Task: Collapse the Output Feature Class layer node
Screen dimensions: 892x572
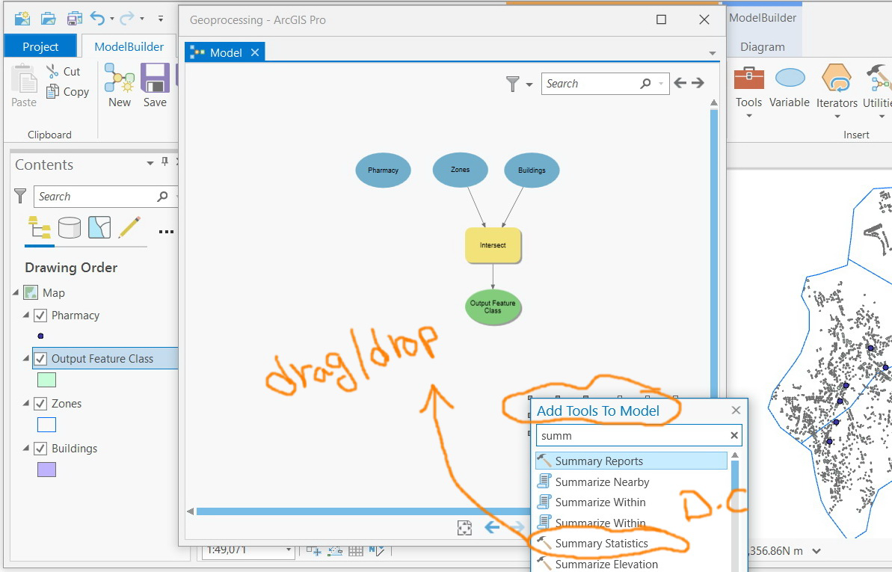Action: 25,358
